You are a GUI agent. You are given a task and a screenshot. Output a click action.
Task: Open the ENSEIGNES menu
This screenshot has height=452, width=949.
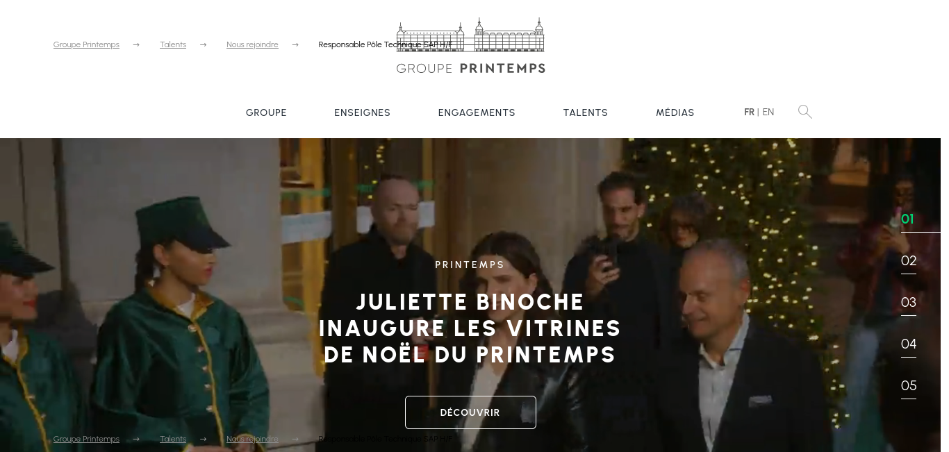[x=362, y=112]
